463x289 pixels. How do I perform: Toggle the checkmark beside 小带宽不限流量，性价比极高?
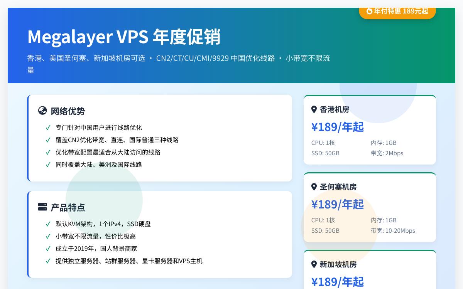click(48, 236)
